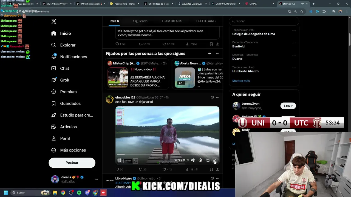
Task: Select the Para ti tab
Action: [114, 21]
